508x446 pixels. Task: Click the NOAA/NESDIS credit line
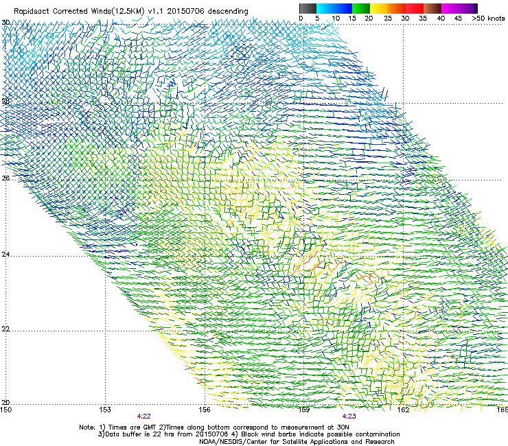tap(297, 442)
